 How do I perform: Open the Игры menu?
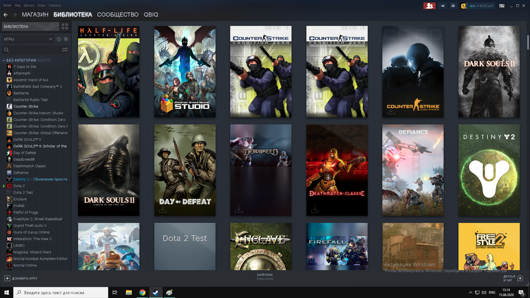click(x=41, y=5)
